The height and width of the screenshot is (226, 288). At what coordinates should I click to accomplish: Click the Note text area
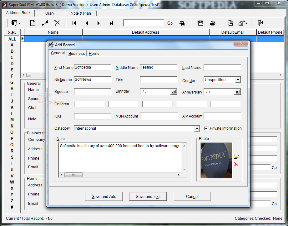point(120,157)
